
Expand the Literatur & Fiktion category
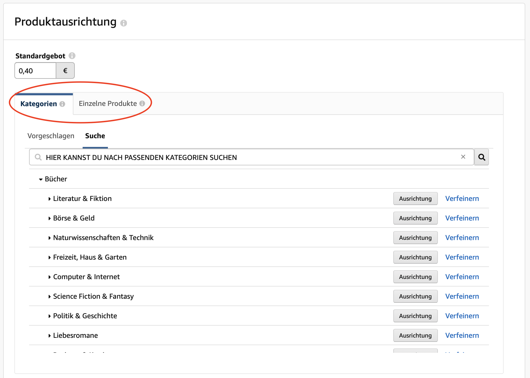pyautogui.click(x=49, y=199)
